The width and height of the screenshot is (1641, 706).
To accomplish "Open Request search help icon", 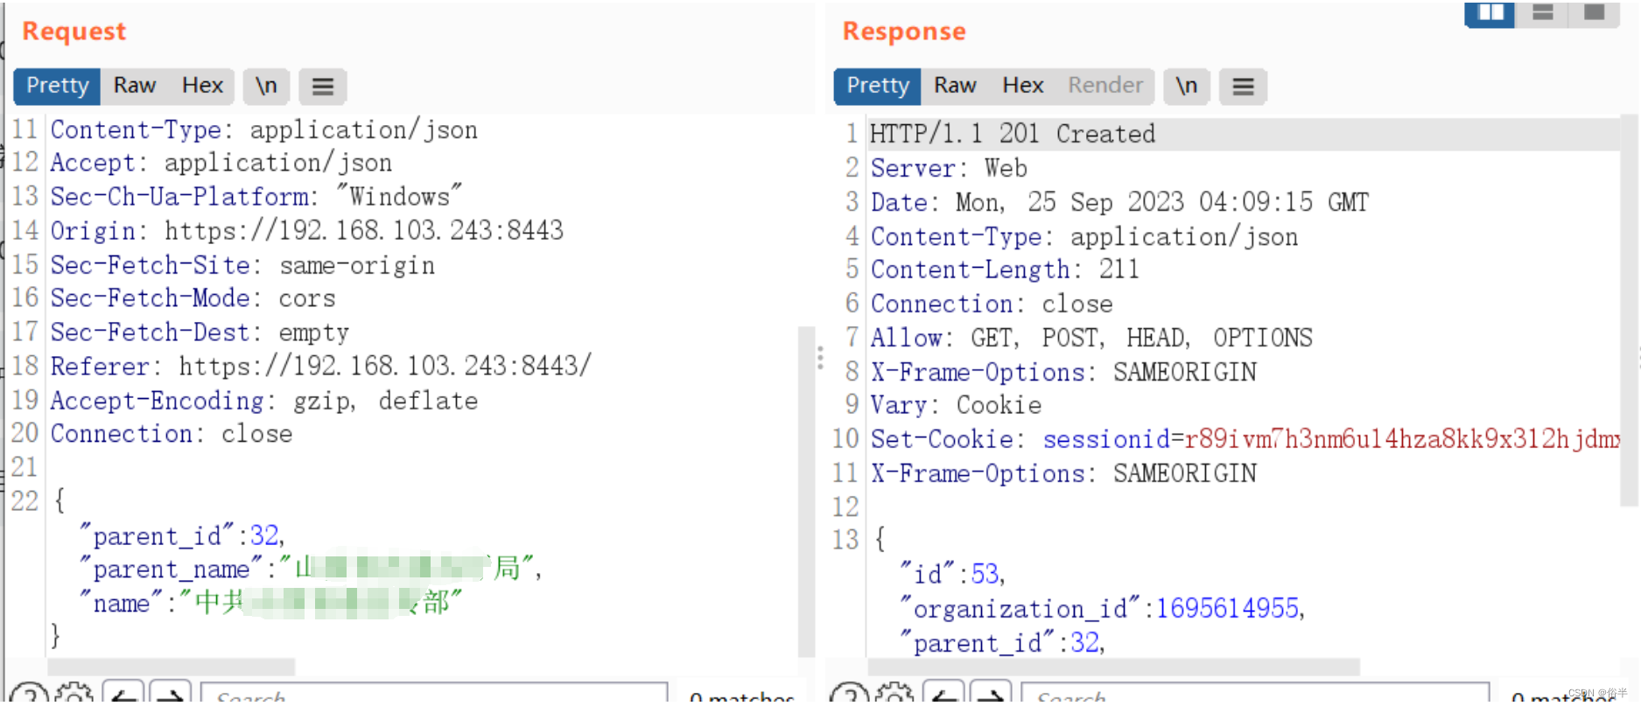I will coord(29,694).
